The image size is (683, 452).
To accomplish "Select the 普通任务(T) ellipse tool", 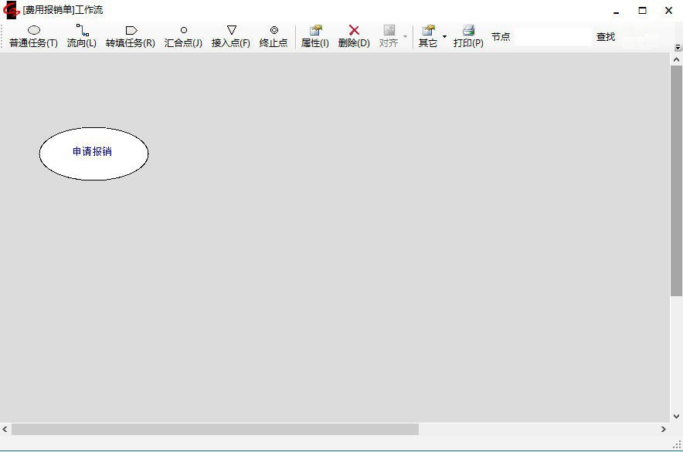I will (x=33, y=36).
